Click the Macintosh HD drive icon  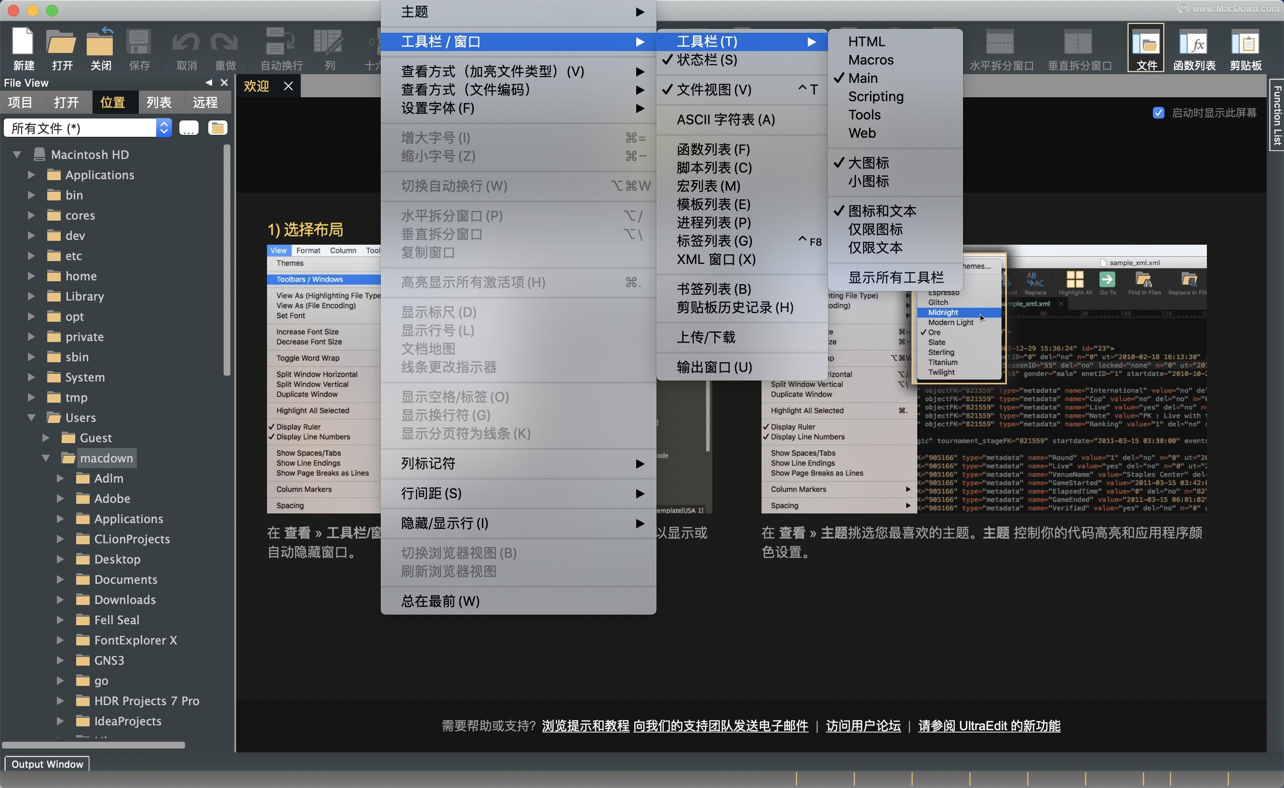pos(39,154)
